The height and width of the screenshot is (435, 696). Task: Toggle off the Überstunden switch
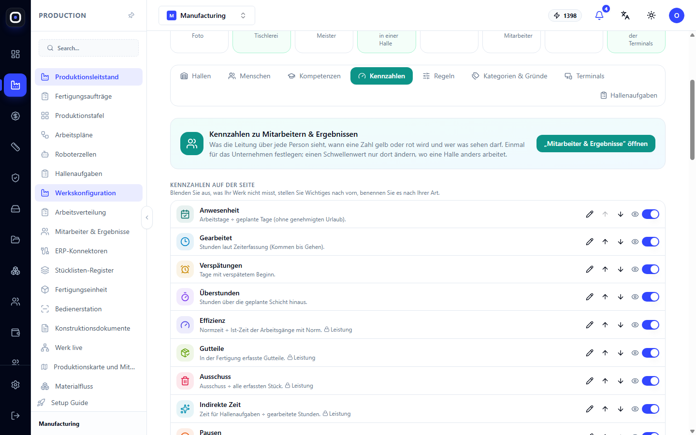651,297
